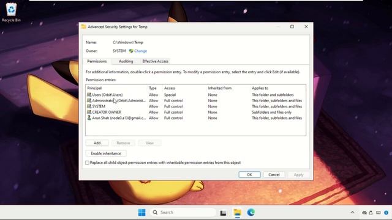Click the taskbar Search box
The height and width of the screenshot is (220, 392).
[x=183, y=212]
